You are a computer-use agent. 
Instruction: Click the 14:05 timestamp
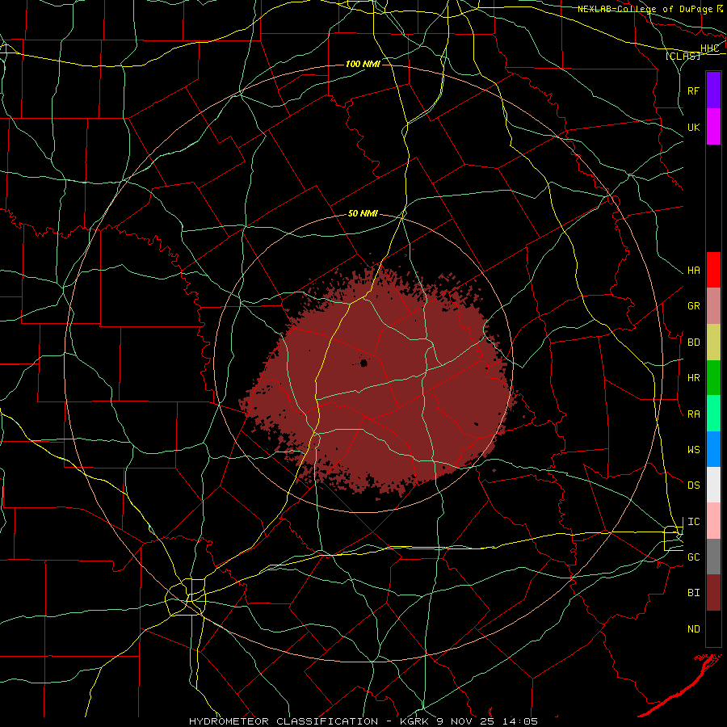[522, 721]
